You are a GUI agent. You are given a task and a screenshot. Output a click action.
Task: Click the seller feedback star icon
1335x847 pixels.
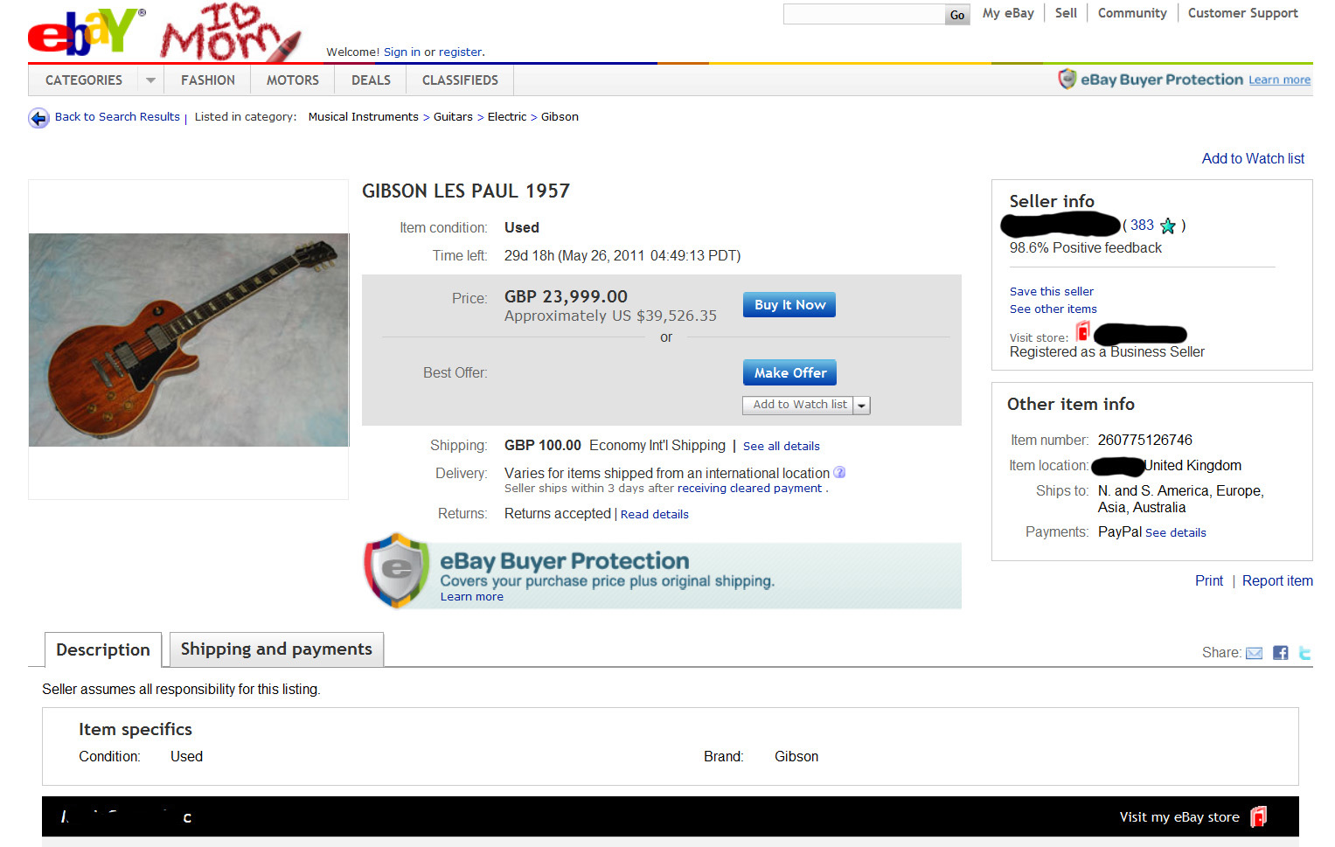click(x=1168, y=226)
